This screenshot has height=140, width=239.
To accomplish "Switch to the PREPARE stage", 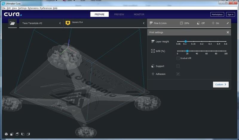I will pos(99,14).
